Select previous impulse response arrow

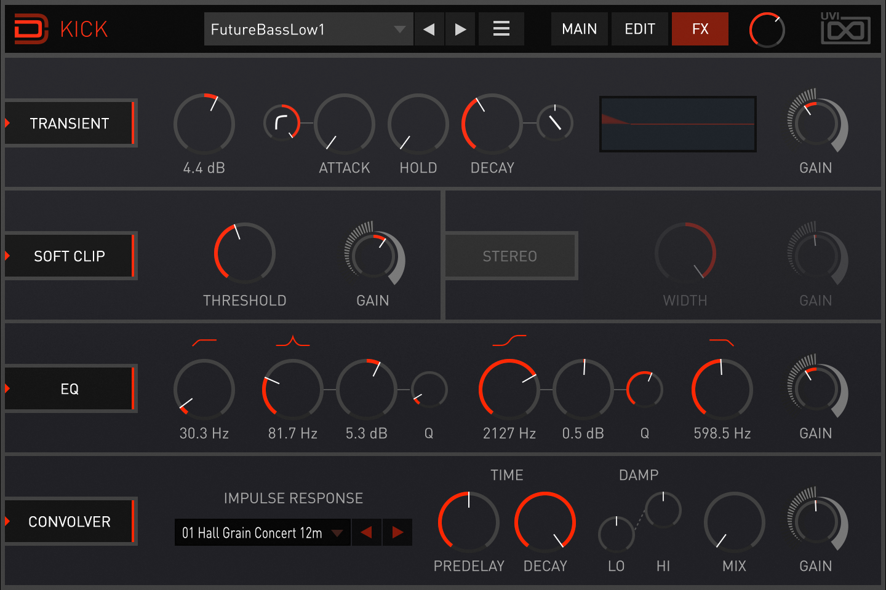coord(366,532)
